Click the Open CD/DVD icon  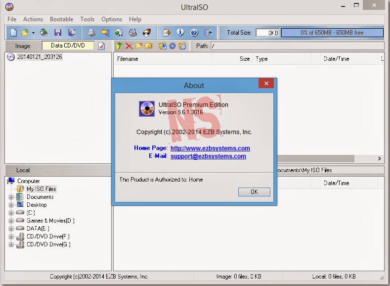(x=44, y=33)
